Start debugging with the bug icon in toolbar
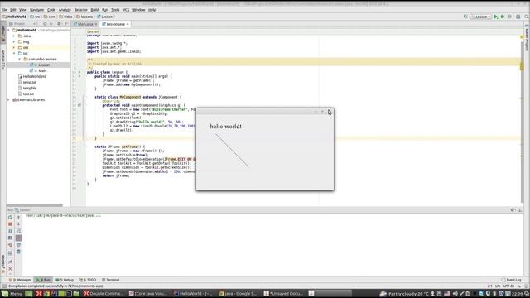Image resolution: width=530 pixels, height=298 pixels. (x=503, y=17)
